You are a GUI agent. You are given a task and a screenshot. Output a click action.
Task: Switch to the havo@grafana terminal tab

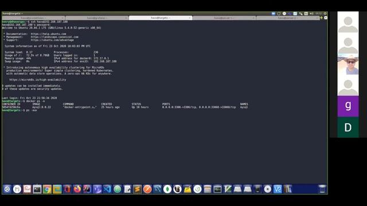[x=97, y=18]
